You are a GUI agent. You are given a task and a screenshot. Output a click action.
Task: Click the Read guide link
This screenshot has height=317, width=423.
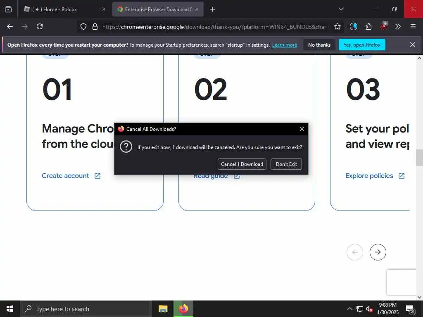click(216, 176)
